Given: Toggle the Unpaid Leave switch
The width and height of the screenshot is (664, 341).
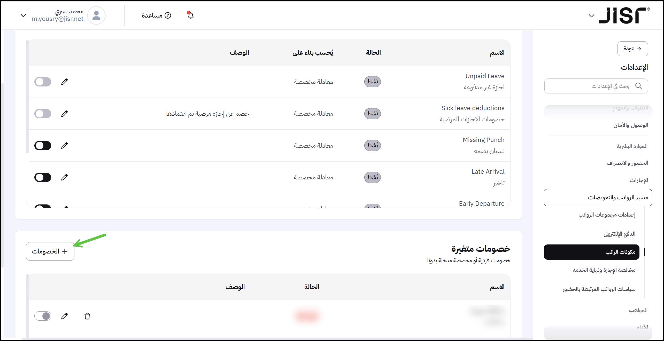Looking at the screenshot, I should 43,82.
